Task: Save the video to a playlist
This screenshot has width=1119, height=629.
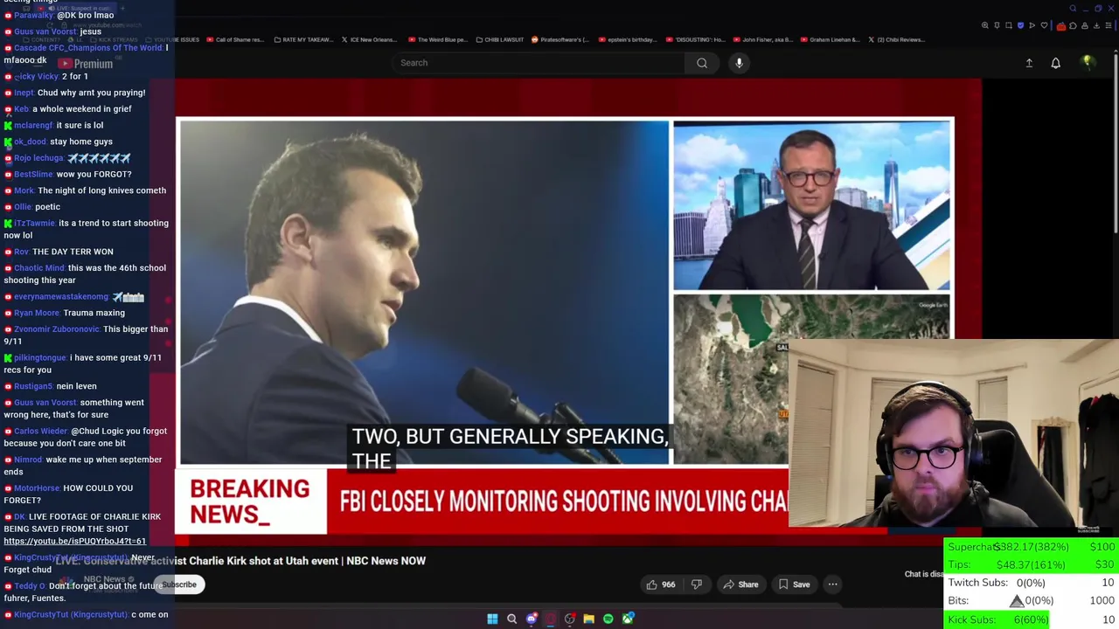Action: [x=794, y=584]
